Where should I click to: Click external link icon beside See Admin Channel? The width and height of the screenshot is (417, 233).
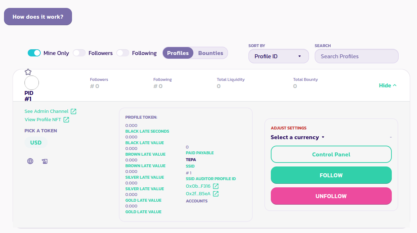(x=73, y=111)
